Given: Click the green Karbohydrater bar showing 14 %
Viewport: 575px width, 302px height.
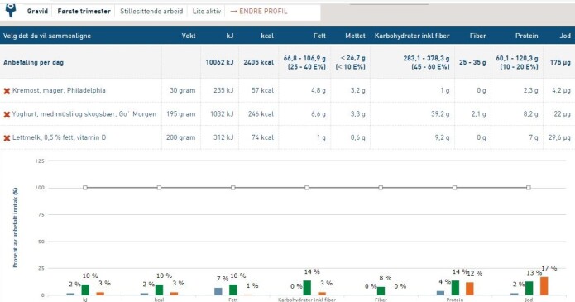Looking at the screenshot, I should click(x=307, y=288).
